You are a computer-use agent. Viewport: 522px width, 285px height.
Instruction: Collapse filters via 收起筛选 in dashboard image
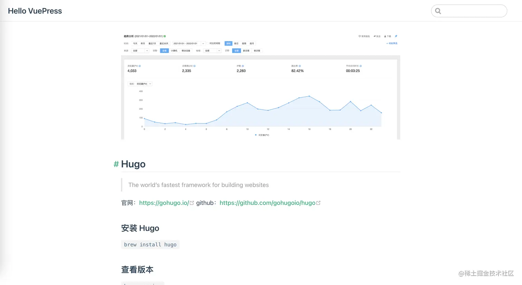click(392, 43)
